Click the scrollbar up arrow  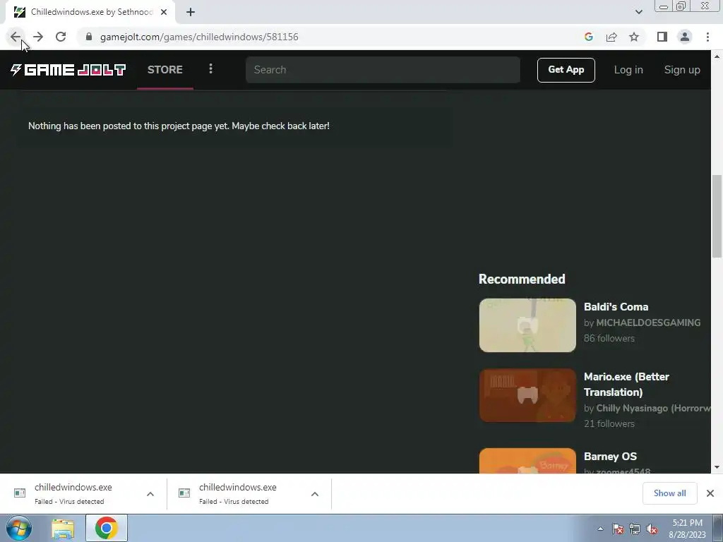(x=717, y=56)
